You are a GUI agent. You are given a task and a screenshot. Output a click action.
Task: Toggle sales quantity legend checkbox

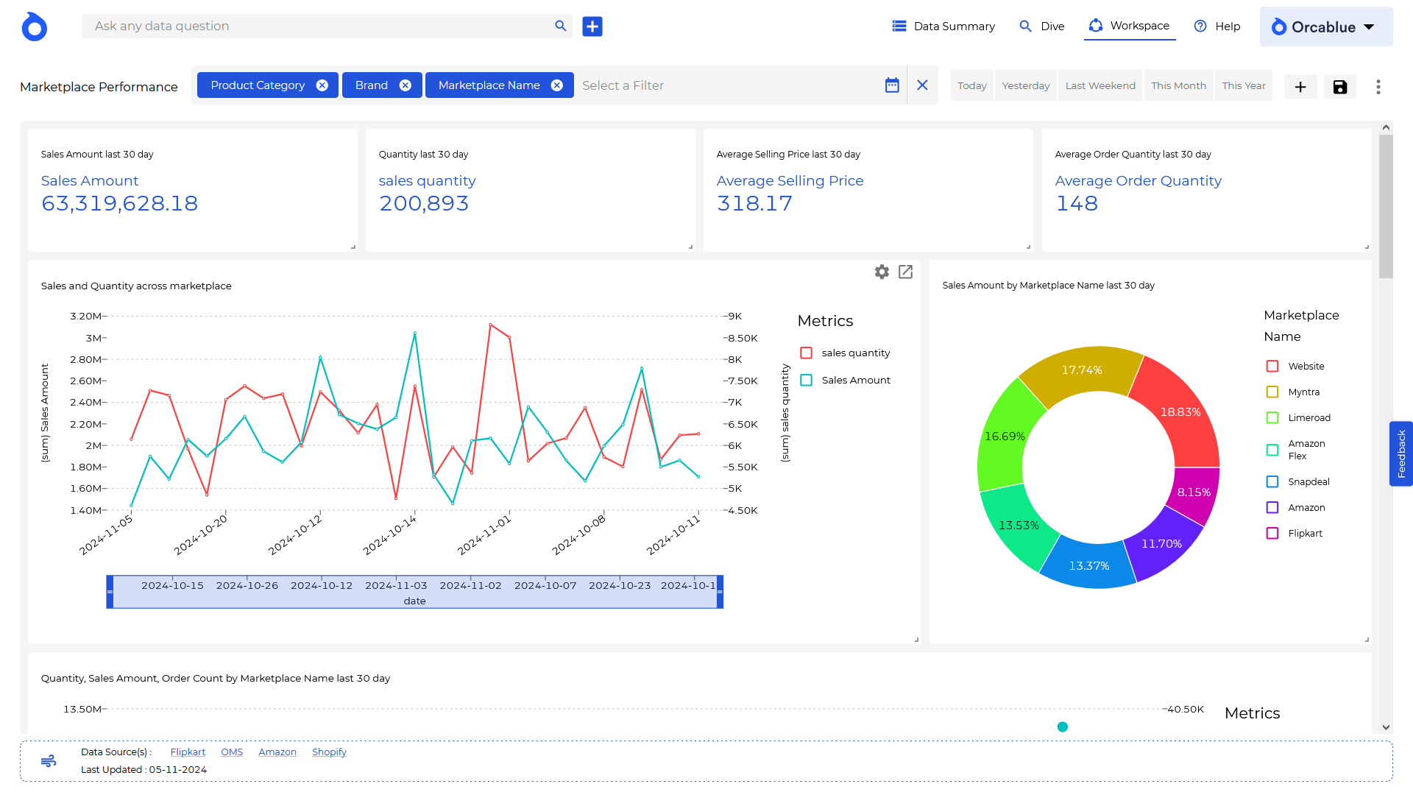[x=807, y=353]
